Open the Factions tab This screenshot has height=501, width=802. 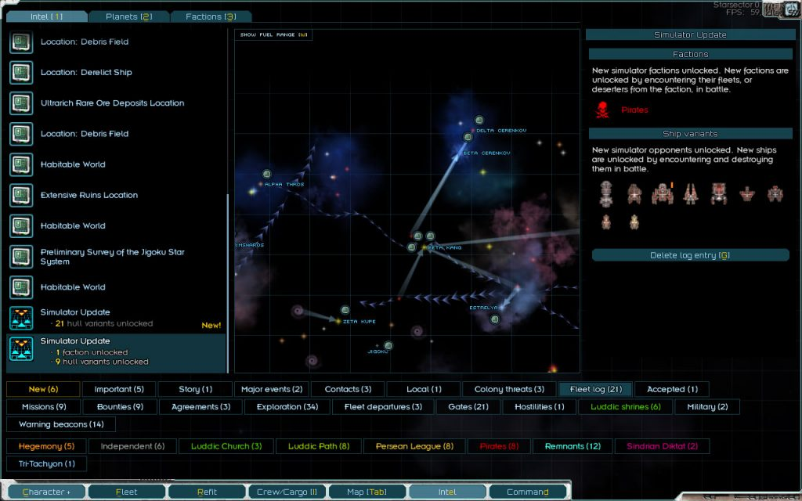point(208,16)
